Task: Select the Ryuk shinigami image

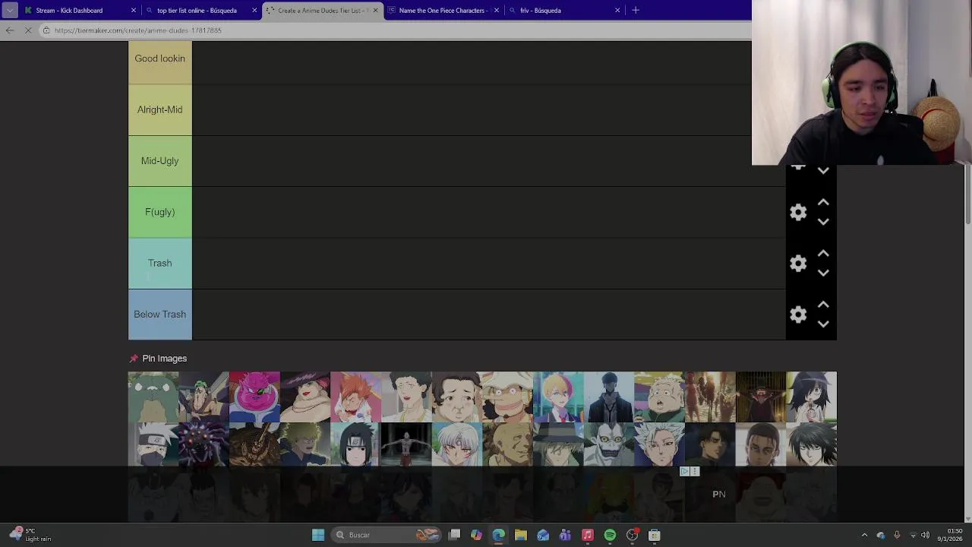Action: (x=609, y=444)
